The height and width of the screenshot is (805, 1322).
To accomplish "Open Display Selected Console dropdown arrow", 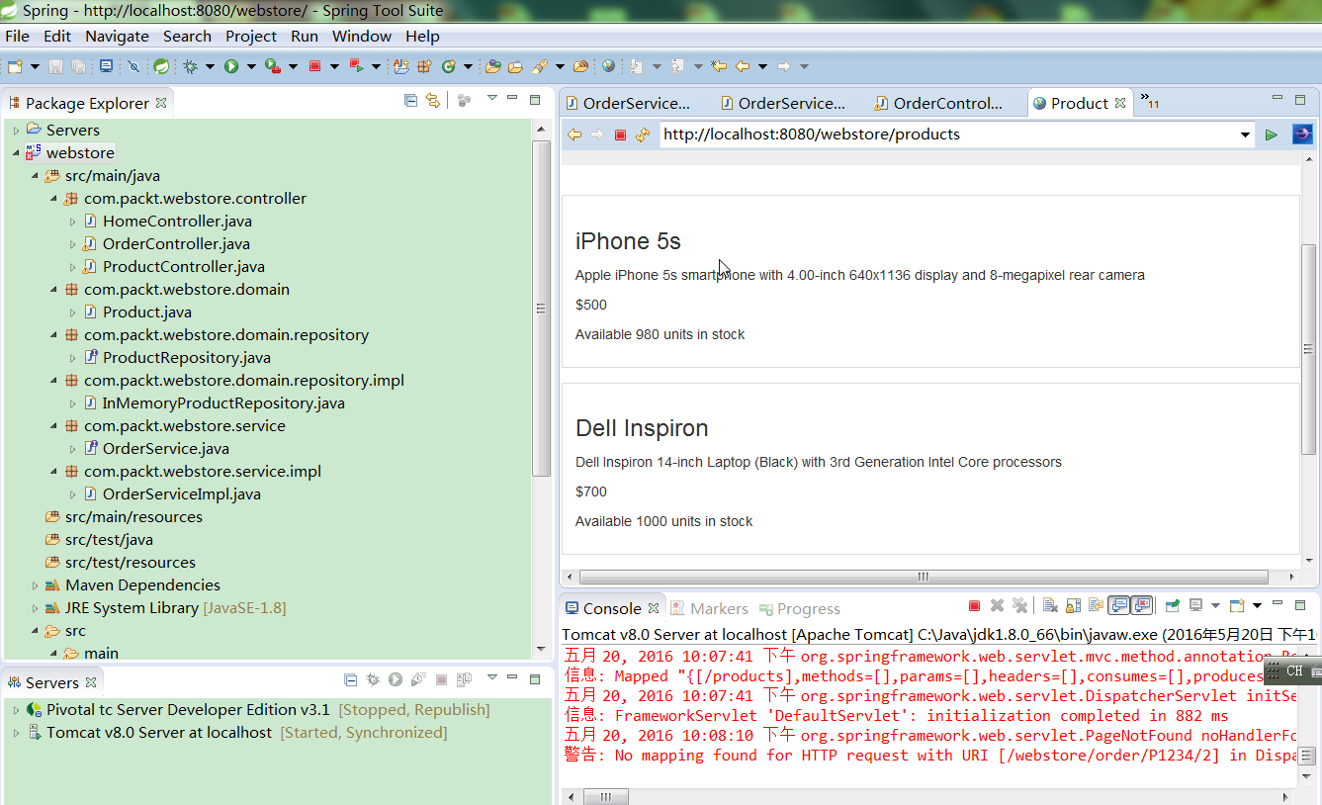I will point(1215,606).
